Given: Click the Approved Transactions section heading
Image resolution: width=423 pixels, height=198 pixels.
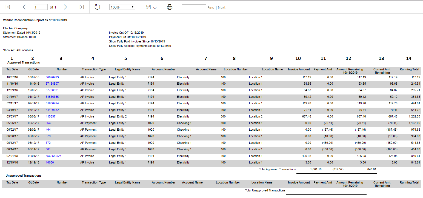Looking at the screenshot, I should (24, 63).
